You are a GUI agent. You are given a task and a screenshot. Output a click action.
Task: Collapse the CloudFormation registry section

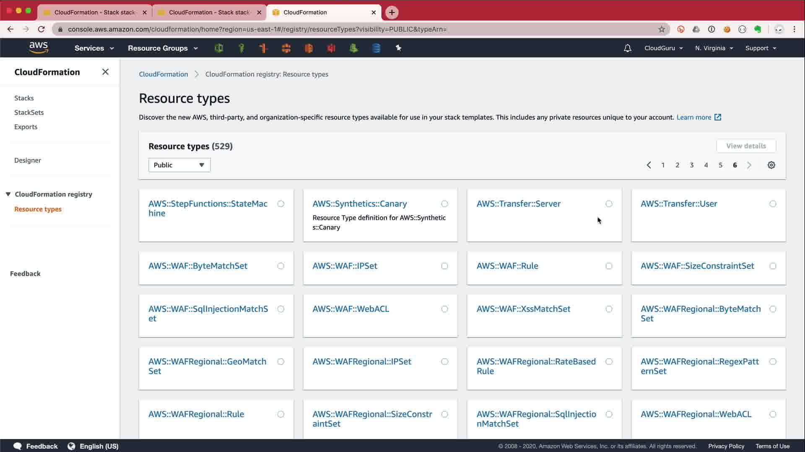coord(8,194)
